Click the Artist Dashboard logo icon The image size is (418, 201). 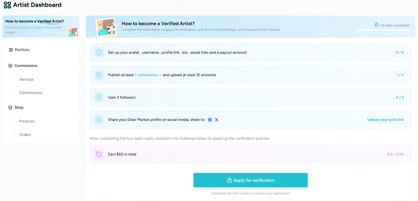click(8, 5)
